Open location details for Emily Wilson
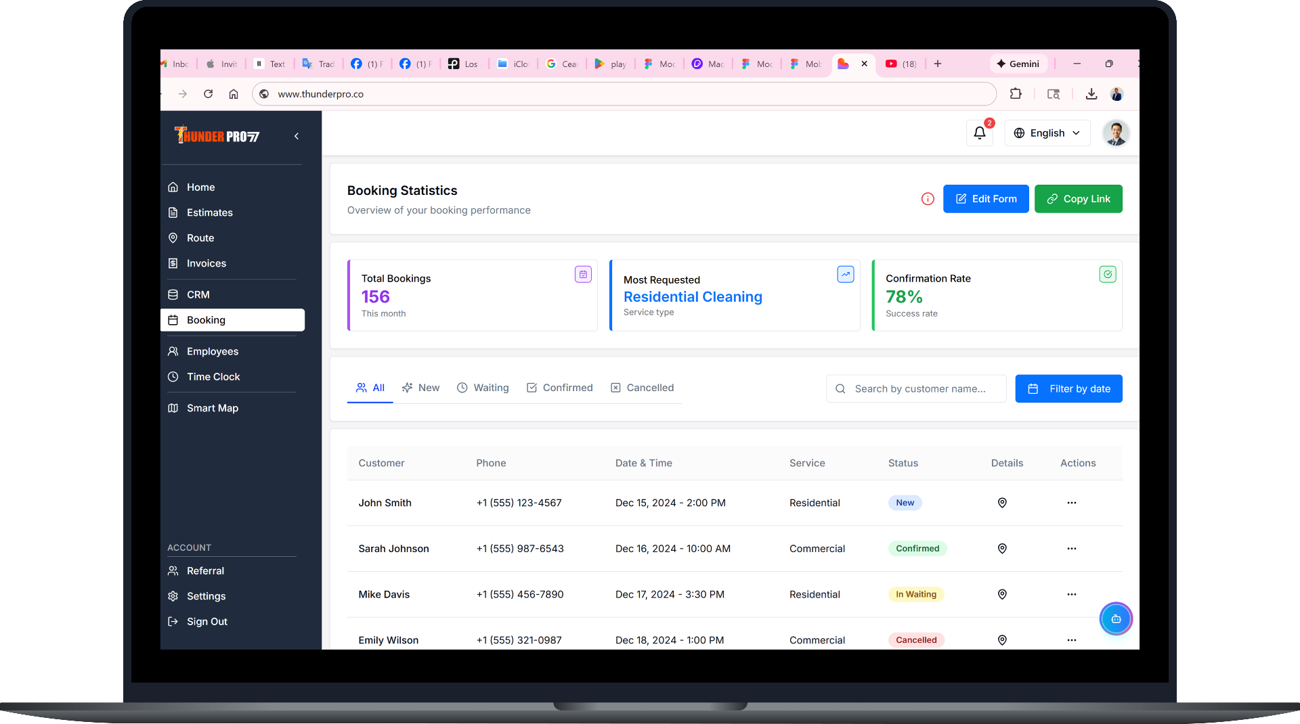 (1002, 640)
